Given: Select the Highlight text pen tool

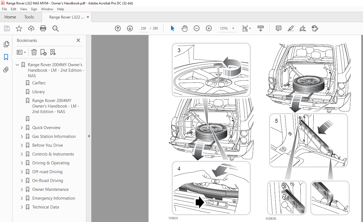Looking at the screenshot, I should pyautogui.click(x=290, y=28).
